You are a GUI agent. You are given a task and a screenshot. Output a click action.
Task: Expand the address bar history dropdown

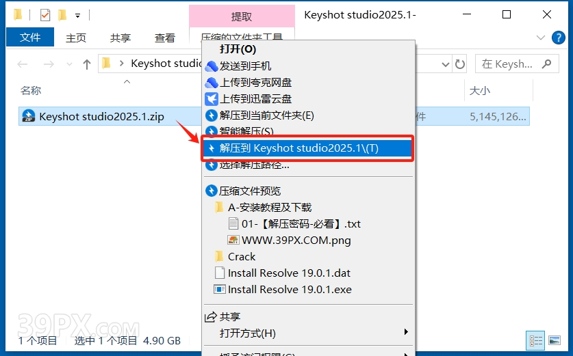tap(446, 64)
